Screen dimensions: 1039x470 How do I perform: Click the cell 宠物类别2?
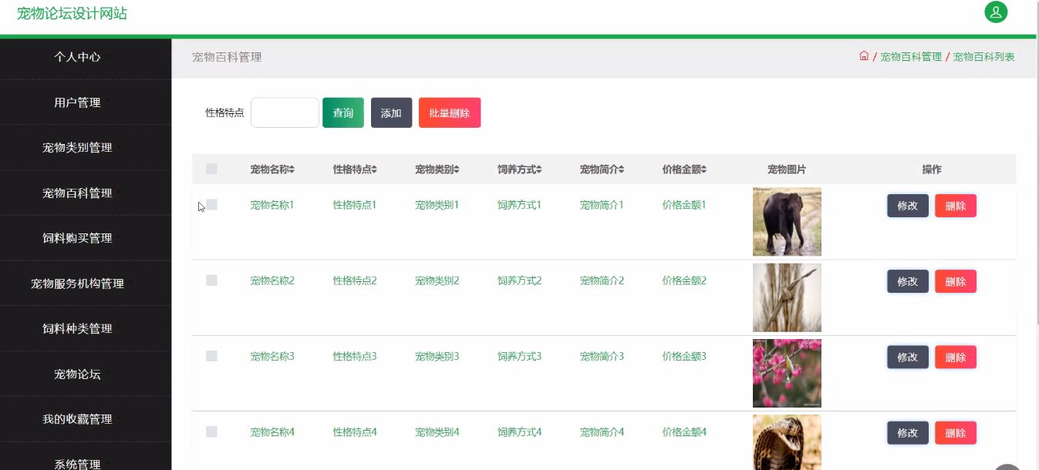pyautogui.click(x=437, y=280)
